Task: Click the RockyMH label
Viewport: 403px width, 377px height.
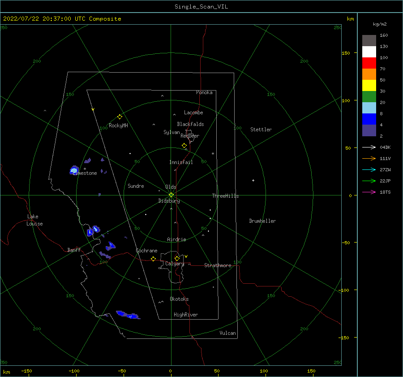Action: point(118,126)
